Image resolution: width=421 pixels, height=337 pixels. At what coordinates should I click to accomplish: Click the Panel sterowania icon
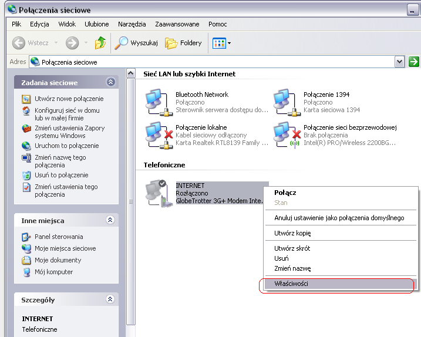click(x=26, y=237)
